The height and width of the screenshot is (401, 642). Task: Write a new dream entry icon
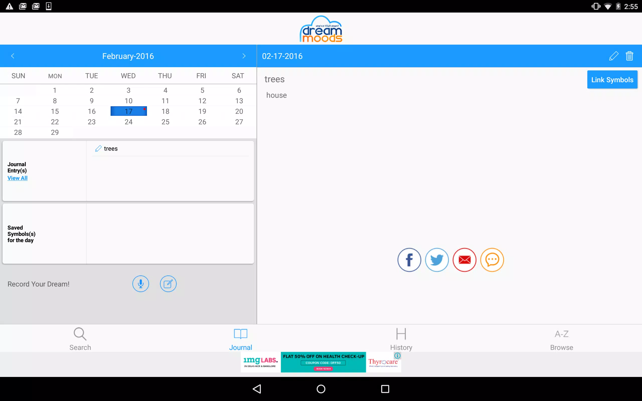(168, 284)
